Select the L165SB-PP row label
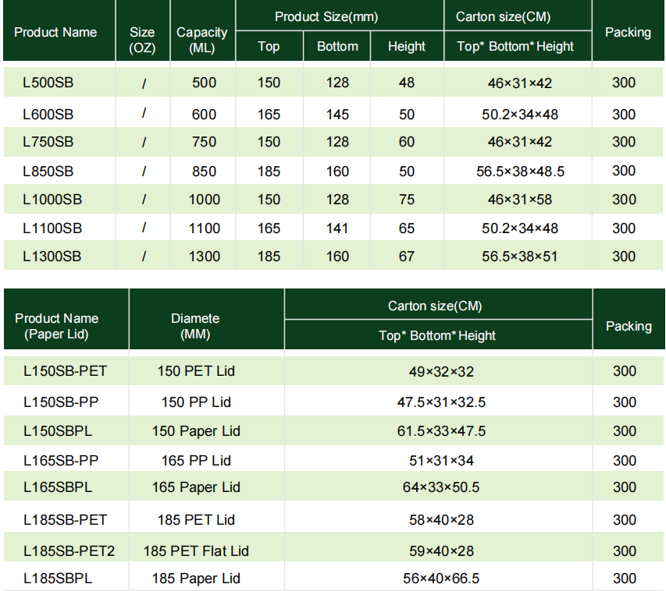This screenshot has height=591, width=666. (x=61, y=461)
